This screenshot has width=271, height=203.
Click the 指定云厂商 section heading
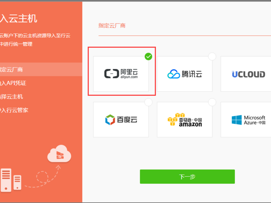point(112,26)
